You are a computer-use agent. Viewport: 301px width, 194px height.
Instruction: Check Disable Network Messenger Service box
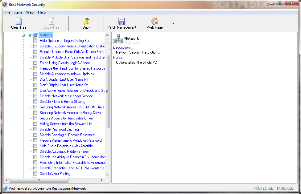point(35,96)
